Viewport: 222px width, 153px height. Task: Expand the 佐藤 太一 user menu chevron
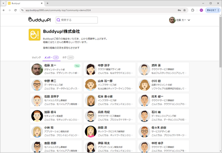[189, 20]
